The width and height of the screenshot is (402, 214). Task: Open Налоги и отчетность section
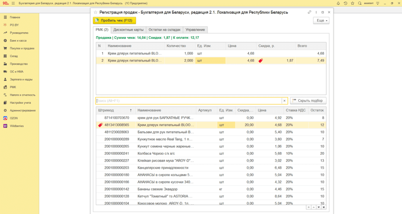(22, 95)
